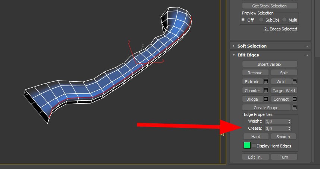The width and height of the screenshot is (320, 169).
Task: Click the Hard edge button
Action: [256, 137]
